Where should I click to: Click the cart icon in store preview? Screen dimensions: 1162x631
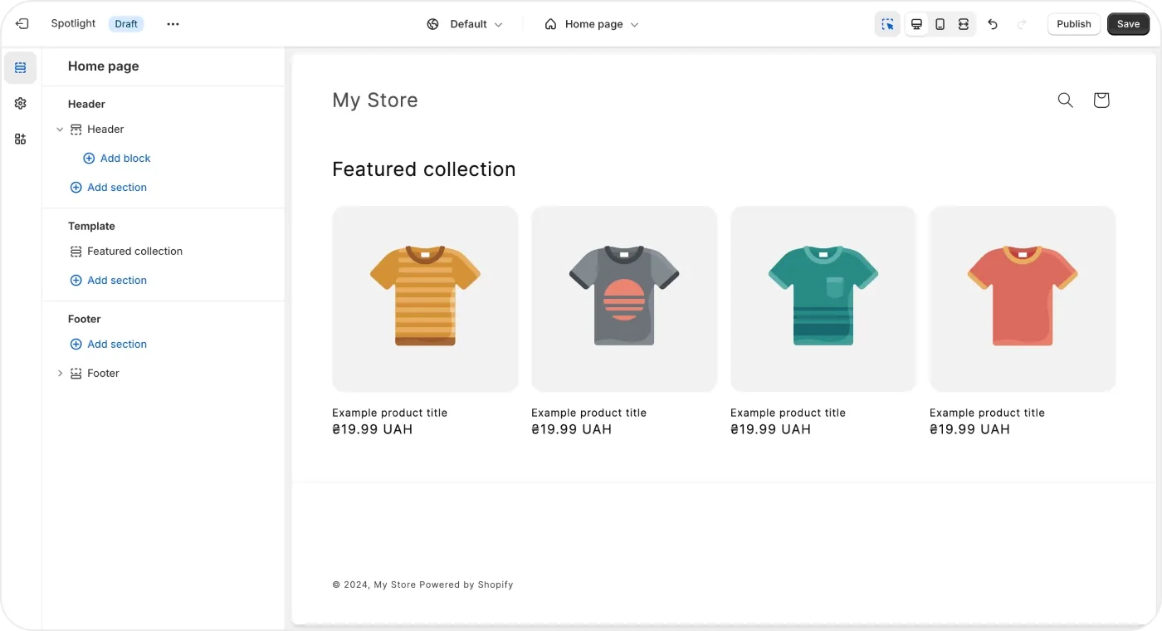point(1101,100)
